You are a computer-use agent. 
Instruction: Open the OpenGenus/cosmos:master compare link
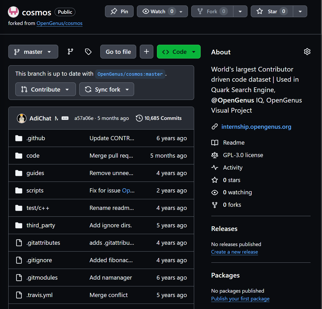coord(130,74)
